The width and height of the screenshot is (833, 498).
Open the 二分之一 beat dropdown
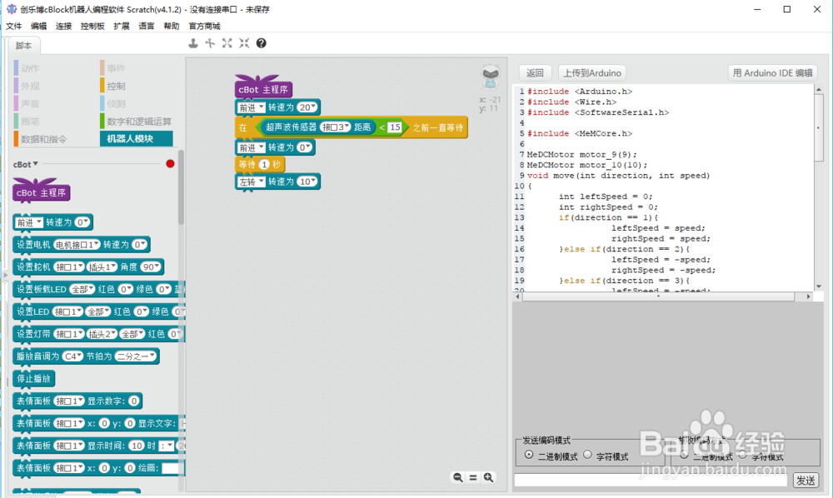click(136, 356)
